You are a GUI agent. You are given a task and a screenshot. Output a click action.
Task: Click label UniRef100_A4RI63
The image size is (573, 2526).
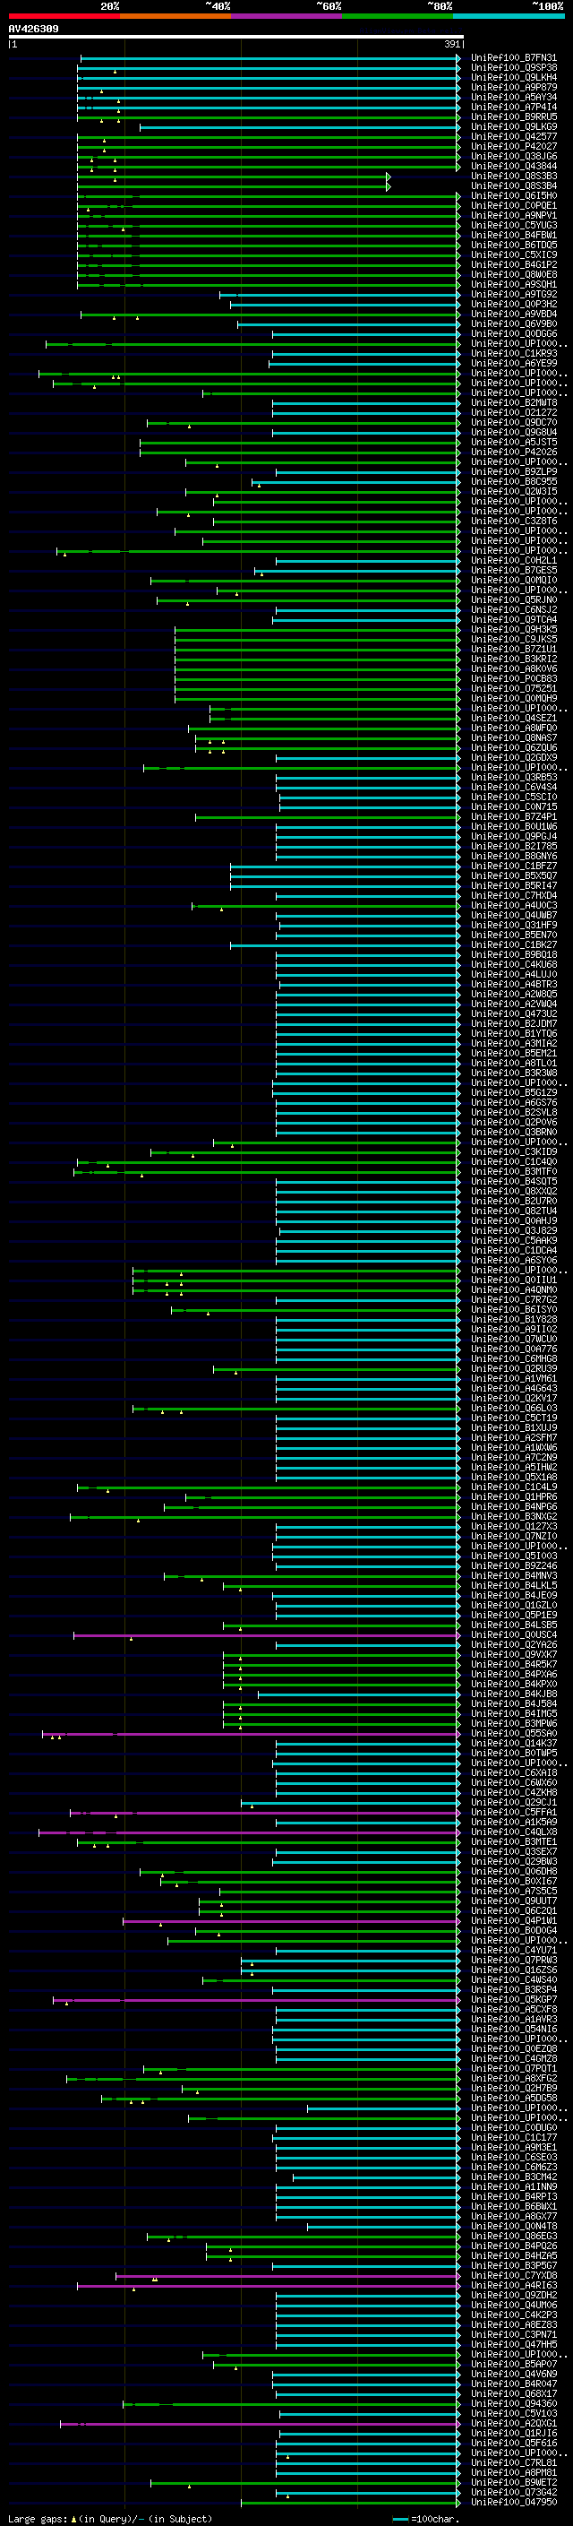pos(514,2285)
